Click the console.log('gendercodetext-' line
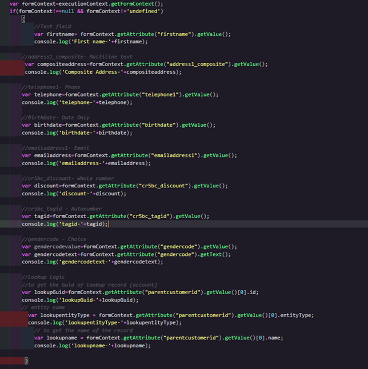This screenshot has height=369, width=368. (93, 262)
